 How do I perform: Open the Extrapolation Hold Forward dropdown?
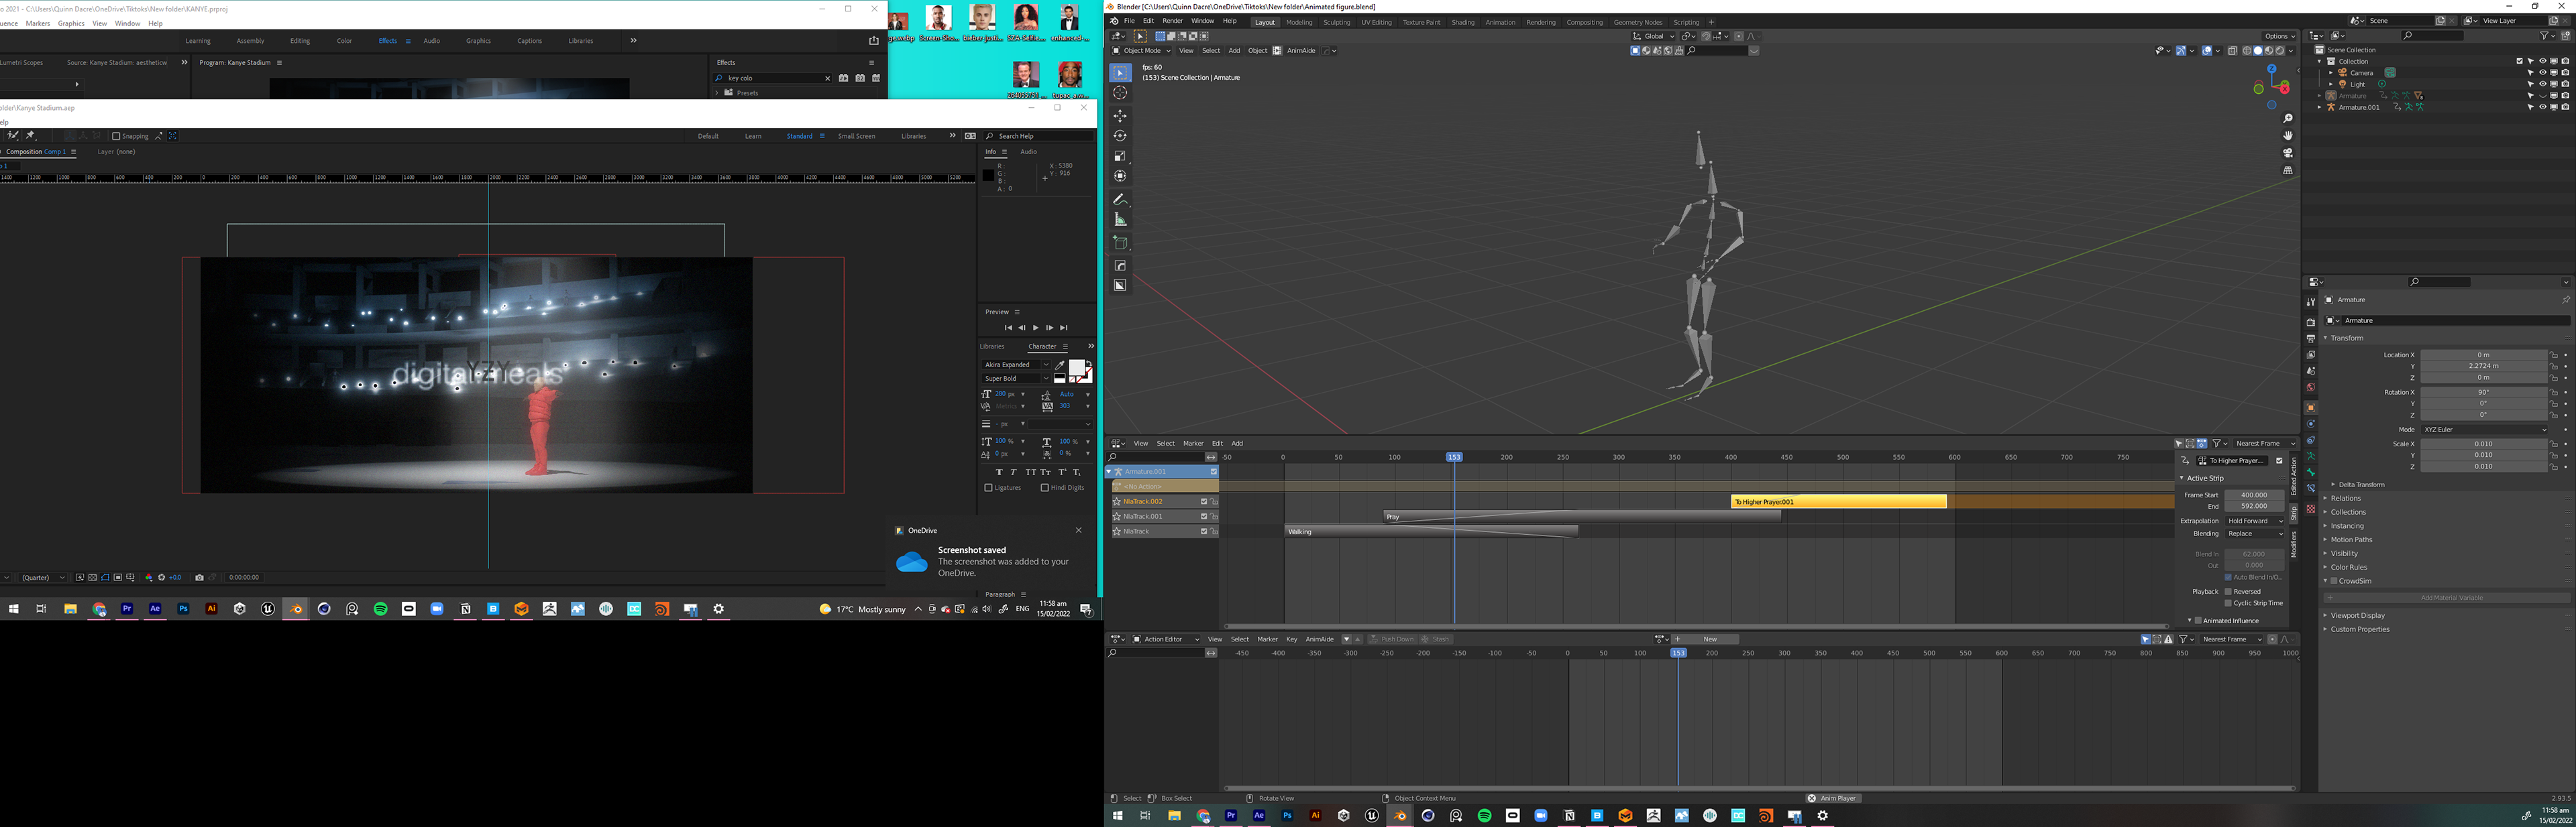click(x=2255, y=520)
